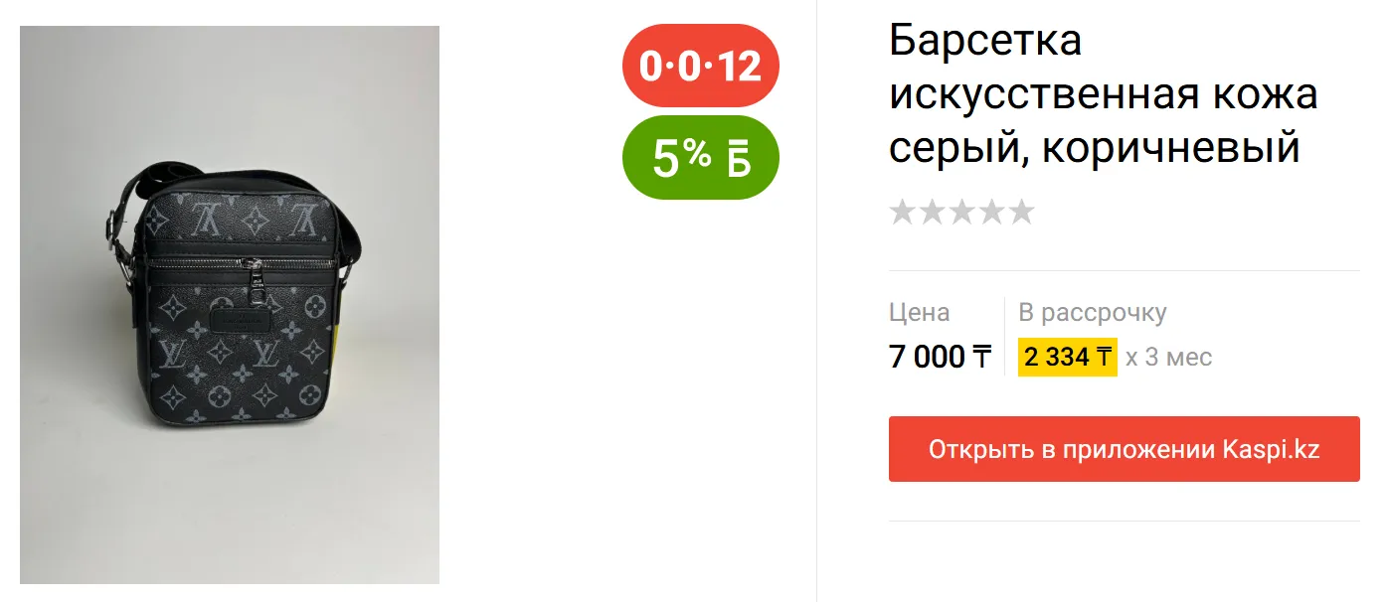The width and height of the screenshot is (1387, 602).
Task: Click the yellow-highlighted 2 334 ₸ installment amount
Action: (1068, 357)
